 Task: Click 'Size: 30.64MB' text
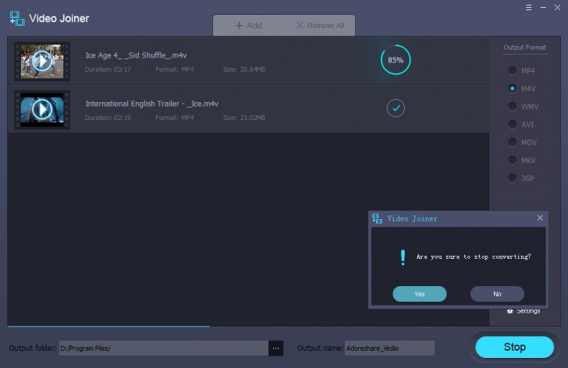pyautogui.click(x=243, y=69)
